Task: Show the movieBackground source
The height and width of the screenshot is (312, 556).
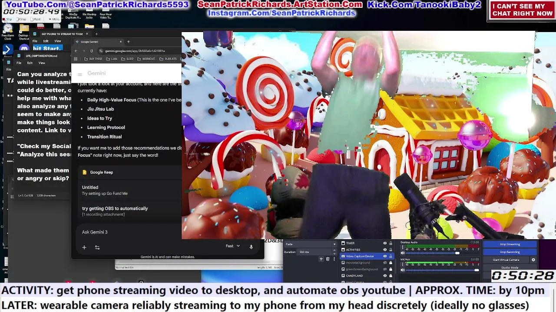Action: click(x=384, y=263)
